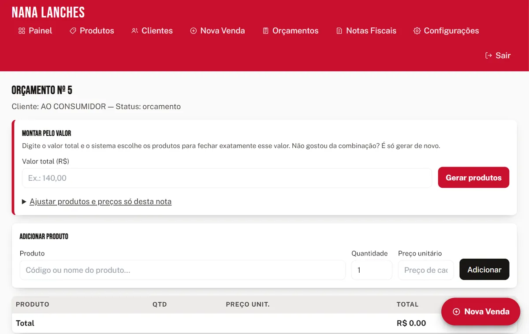529x334 pixels.
Task: Click the black Adicionar button
Action: coord(484,270)
